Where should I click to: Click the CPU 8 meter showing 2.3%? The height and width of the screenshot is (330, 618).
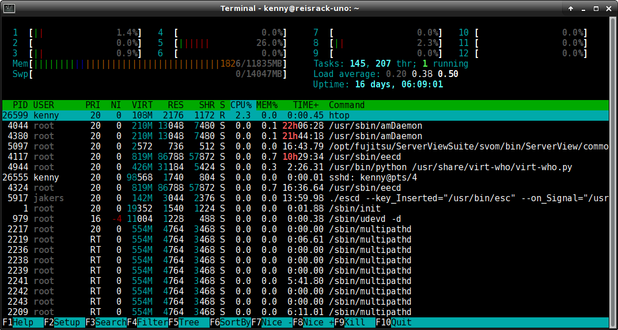point(378,43)
